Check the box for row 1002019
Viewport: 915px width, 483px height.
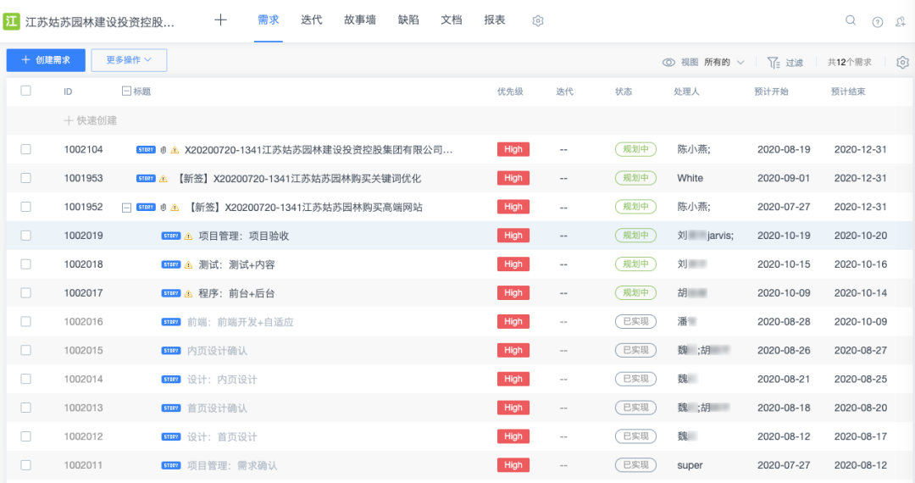point(25,235)
